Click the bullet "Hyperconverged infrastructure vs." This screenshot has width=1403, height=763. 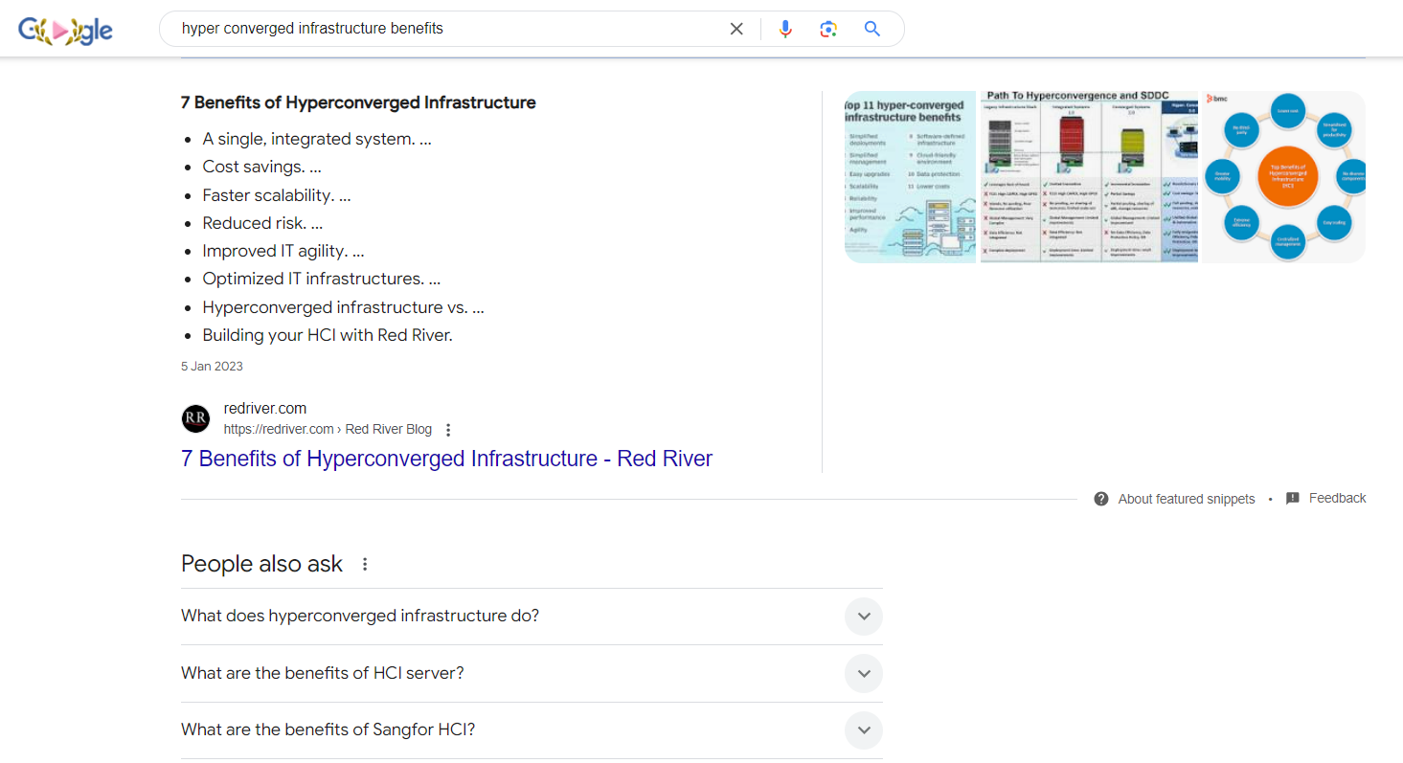tap(343, 307)
